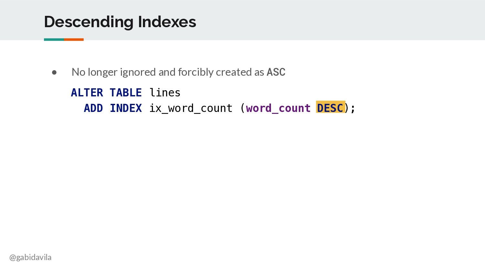The height and width of the screenshot is (273, 485).
Task: Click the purple word_count column name
Action: [278, 108]
